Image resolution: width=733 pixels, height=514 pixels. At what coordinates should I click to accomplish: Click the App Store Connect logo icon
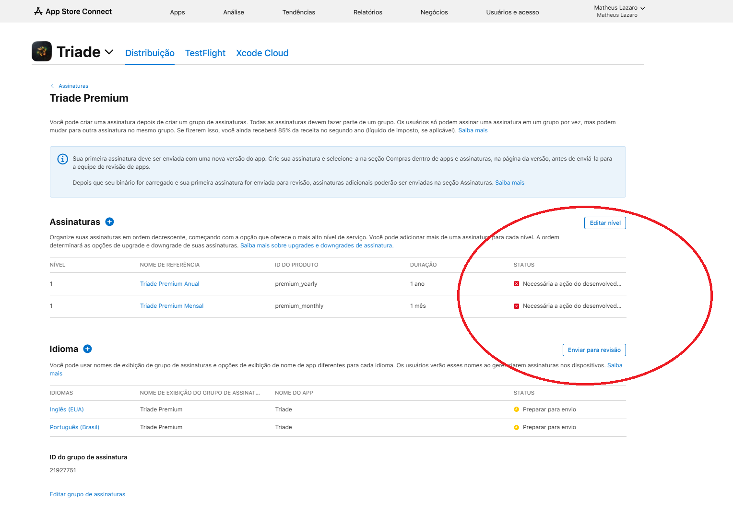(x=38, y=11)
